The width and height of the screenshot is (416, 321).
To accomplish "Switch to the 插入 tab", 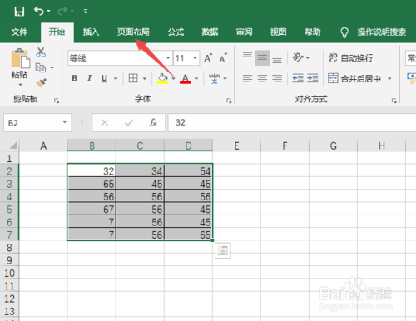I will [x=91, y=32].
